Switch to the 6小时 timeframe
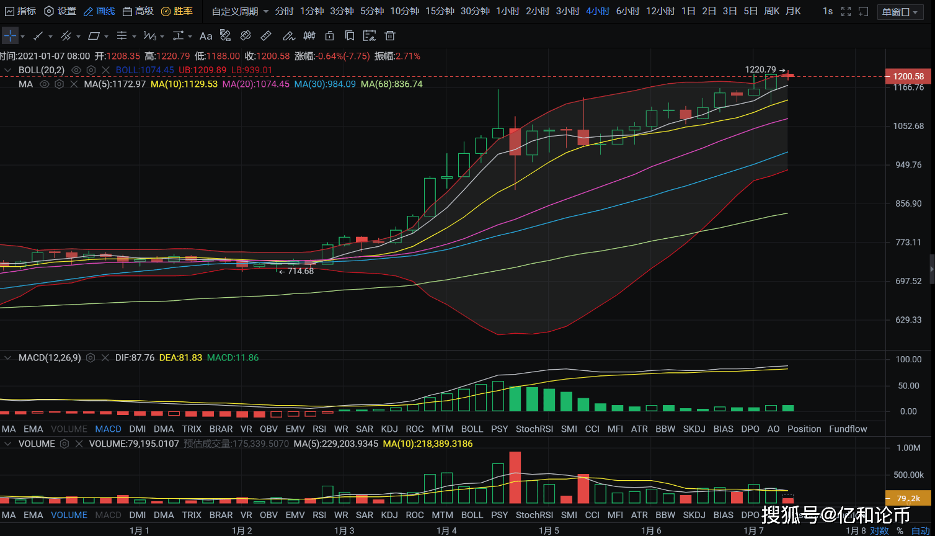The height and width of the screenshot is (536, 935). point(627,11)
